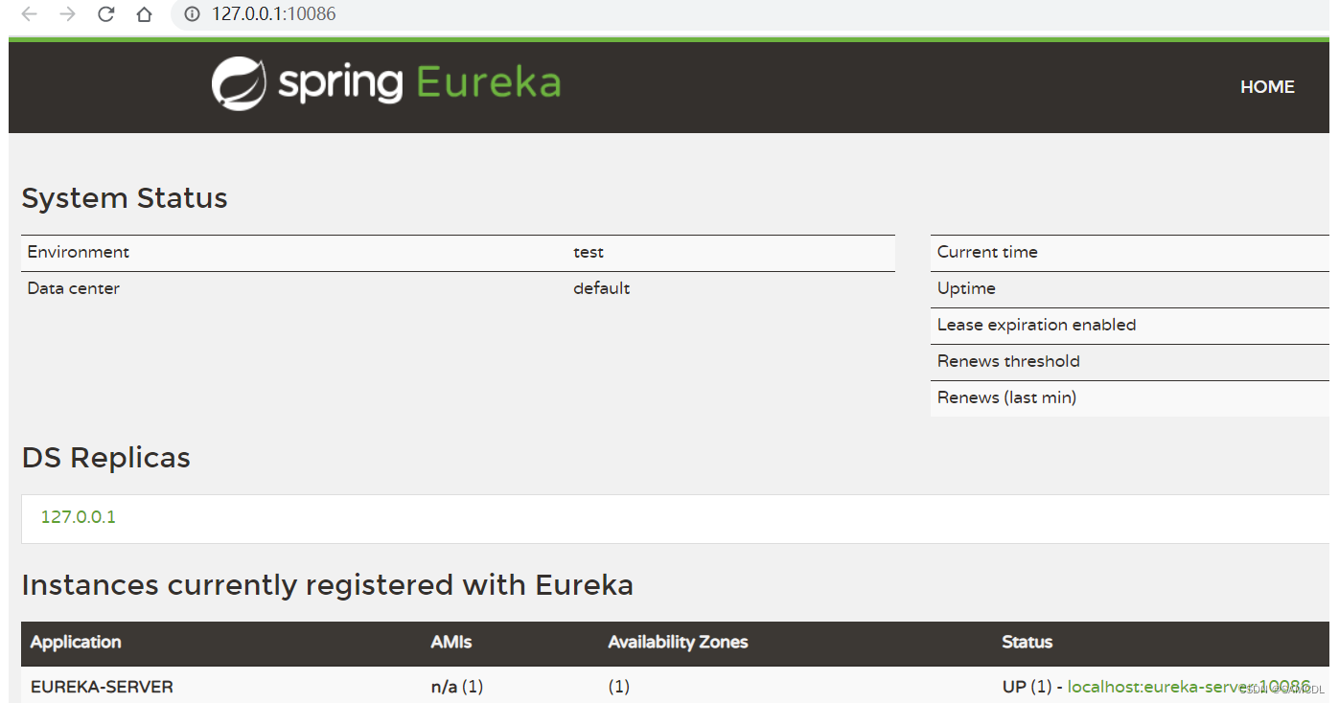Reload the page with the refresh icon
Screen dimensions: 1339x703
point(105,14)
